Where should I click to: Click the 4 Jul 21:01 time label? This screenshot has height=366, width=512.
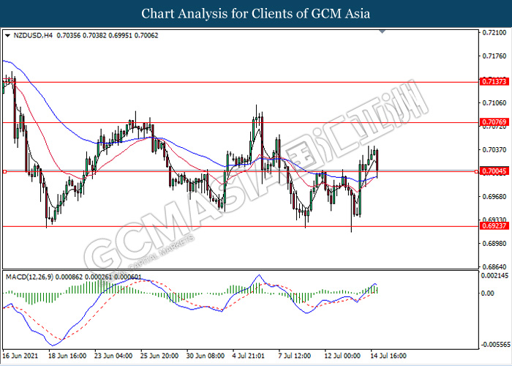[x=250, y=356]
